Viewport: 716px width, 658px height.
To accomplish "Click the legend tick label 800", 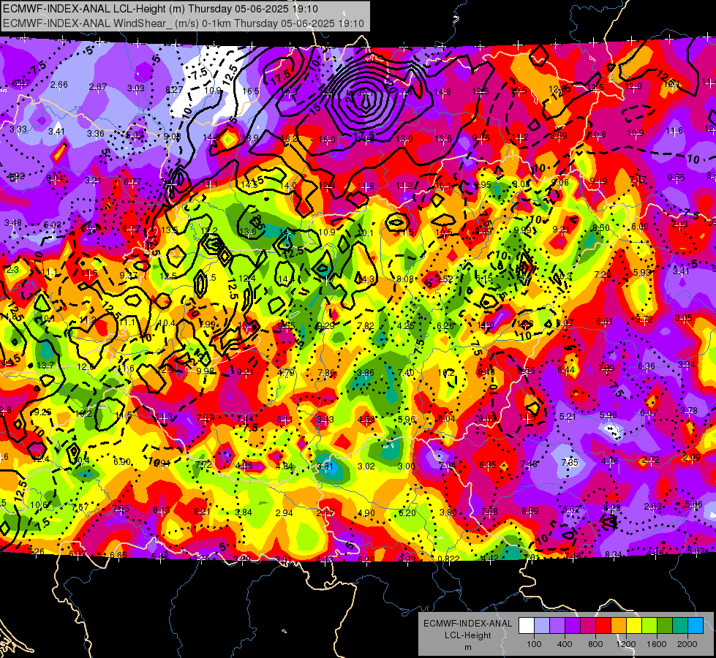I will click(x=595, y=644).
